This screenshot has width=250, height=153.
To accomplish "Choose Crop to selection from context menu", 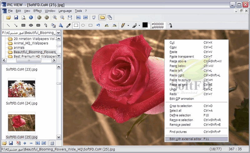I will point(197,106).
